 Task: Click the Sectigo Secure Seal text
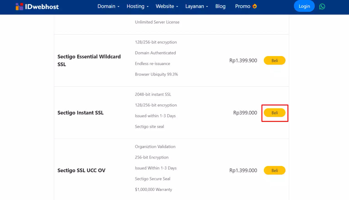152,179
